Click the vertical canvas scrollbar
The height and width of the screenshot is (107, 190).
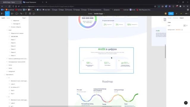click(165, 51)
